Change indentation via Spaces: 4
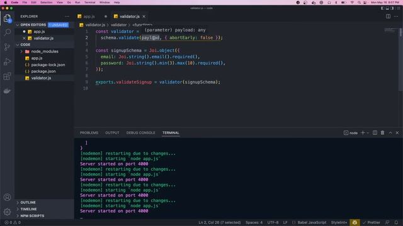403x226 pixels. tap(254, 223)
